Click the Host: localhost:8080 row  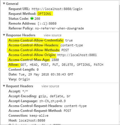(x=27, y=120)
